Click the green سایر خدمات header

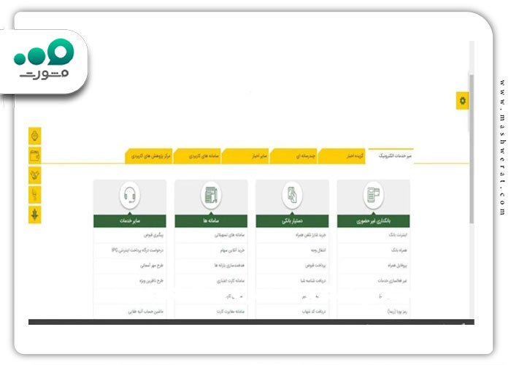tap(130, 221)
